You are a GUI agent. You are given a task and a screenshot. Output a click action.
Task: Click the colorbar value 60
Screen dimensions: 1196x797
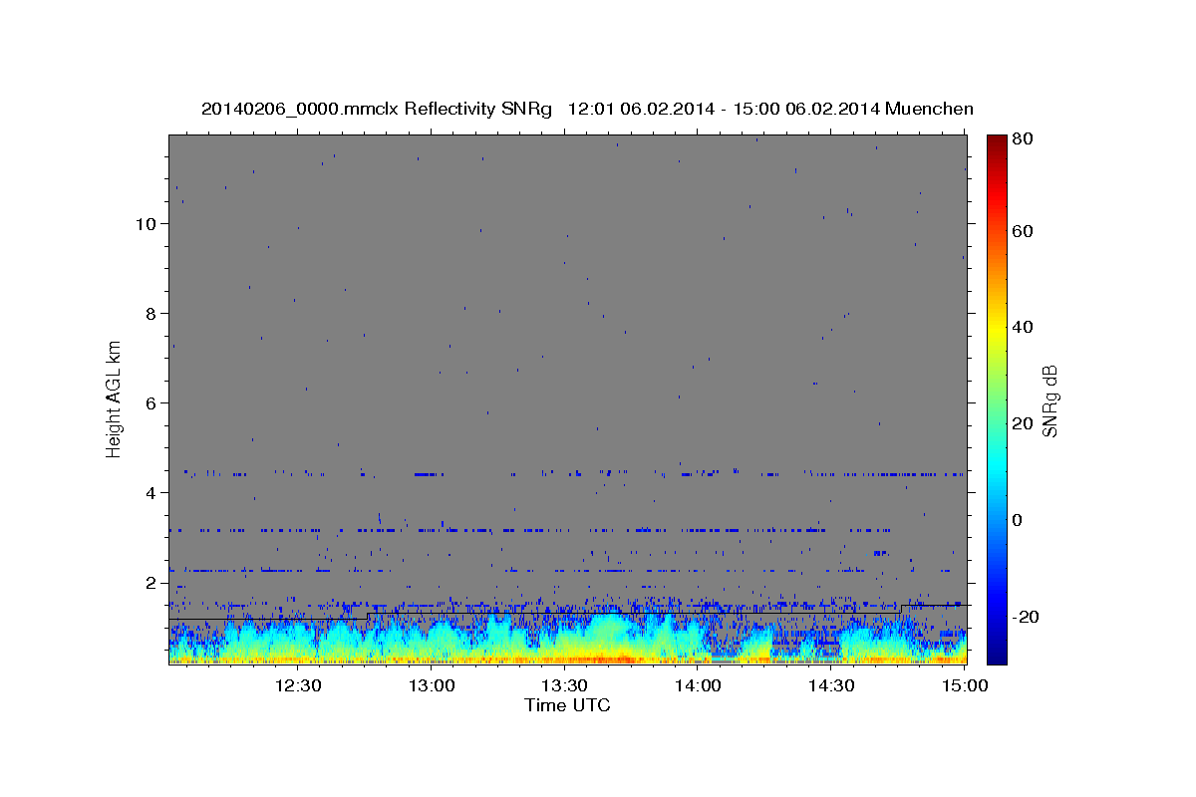(x=1022, y=231)
